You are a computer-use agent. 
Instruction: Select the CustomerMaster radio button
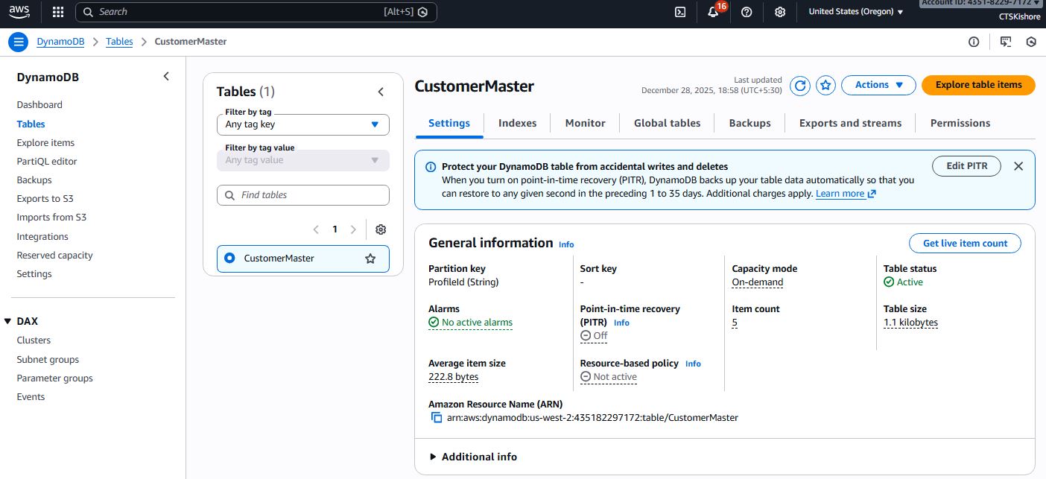coord(229,258)
